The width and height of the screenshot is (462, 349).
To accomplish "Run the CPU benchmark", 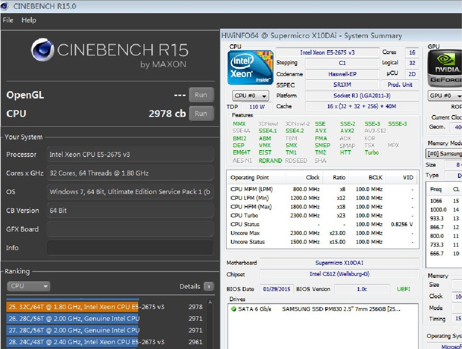I will (201, 114).
